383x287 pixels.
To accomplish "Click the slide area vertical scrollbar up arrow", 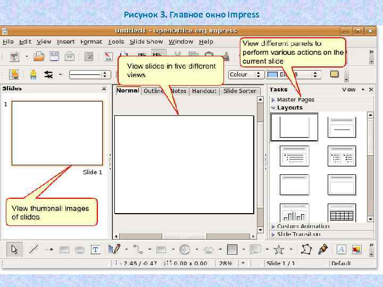I will [260, 99].
